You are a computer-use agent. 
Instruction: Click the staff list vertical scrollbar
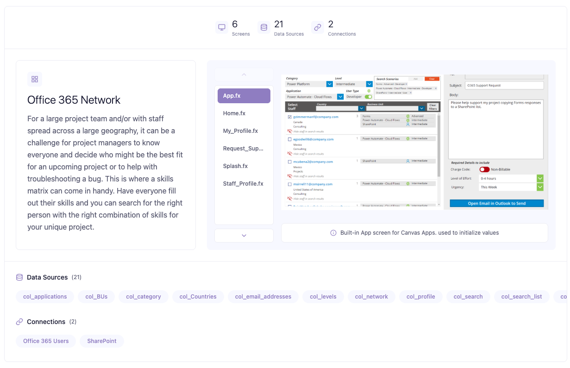coord(438,146)
